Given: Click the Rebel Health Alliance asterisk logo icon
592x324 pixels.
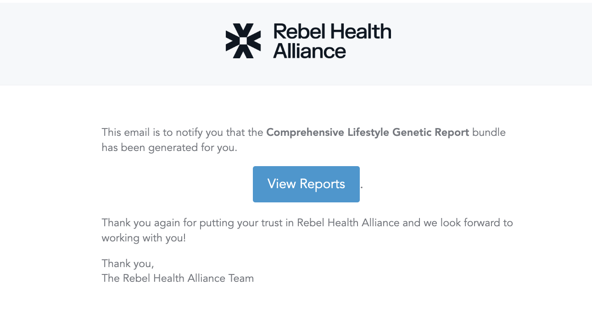Looking at the screenshot, I should coord(243,41).
